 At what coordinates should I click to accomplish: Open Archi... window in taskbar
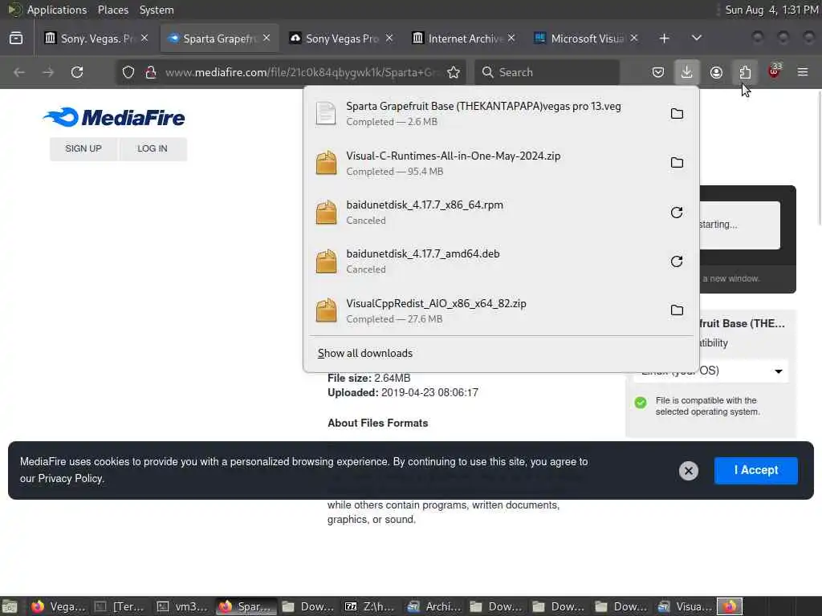434,606
